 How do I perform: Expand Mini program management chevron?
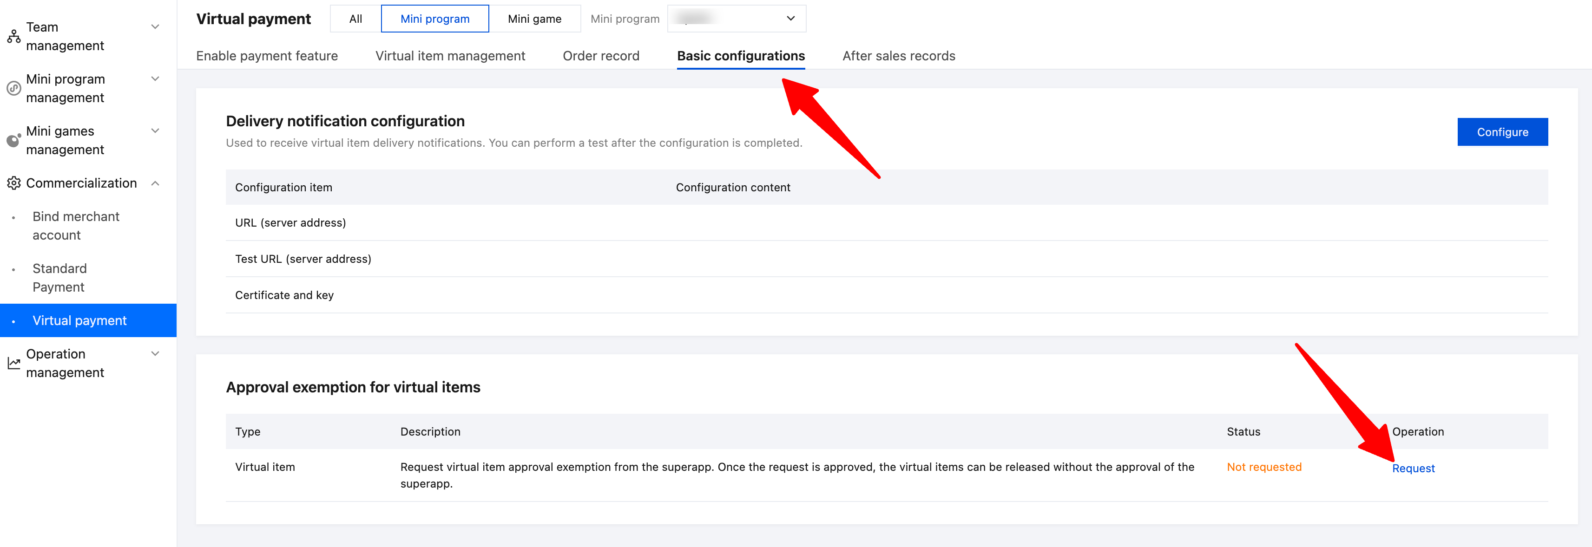156,78
